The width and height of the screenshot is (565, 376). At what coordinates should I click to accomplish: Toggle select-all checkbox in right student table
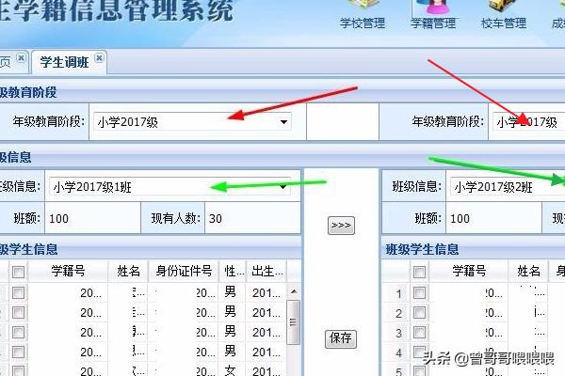[419, 272]
